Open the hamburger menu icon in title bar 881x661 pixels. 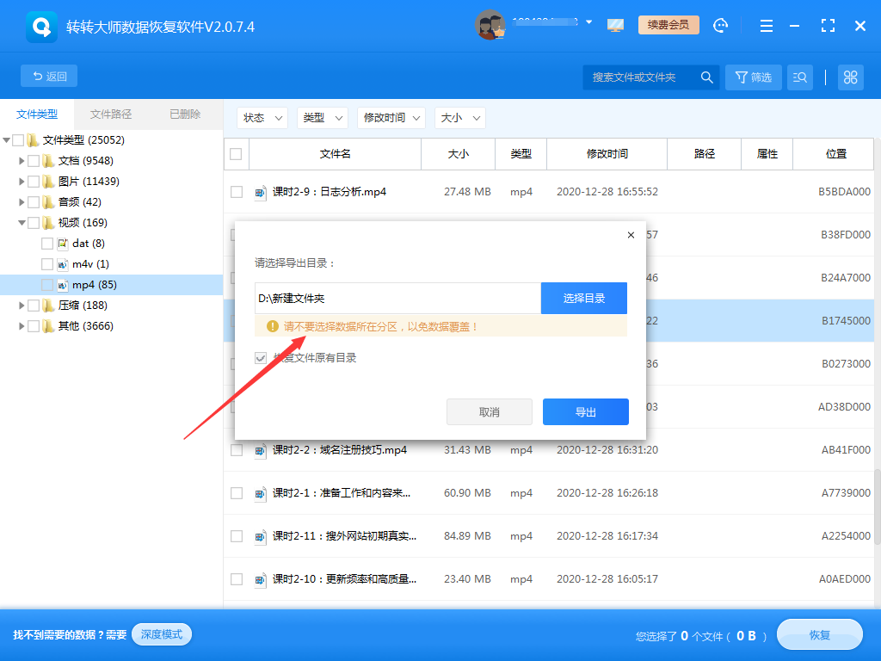(766, 26)
